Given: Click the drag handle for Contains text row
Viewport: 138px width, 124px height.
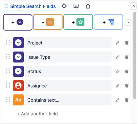Looking at the screenshot, I should tap(8, 99).
